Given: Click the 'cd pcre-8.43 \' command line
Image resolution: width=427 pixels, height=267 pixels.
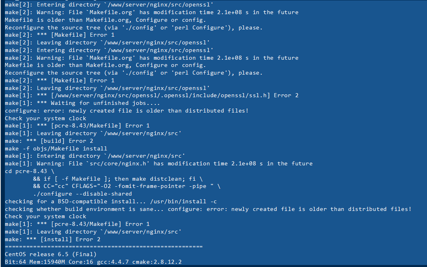Looking at the screenshot, I should tap(30, 171).
